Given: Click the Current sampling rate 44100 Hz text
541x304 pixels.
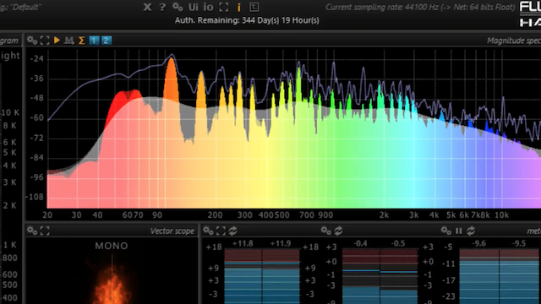Looking at the screenshot, I should (x=420, y=8).
